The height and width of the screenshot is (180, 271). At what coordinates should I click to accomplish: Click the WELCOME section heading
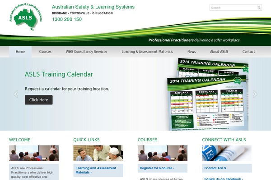[20, 139]
